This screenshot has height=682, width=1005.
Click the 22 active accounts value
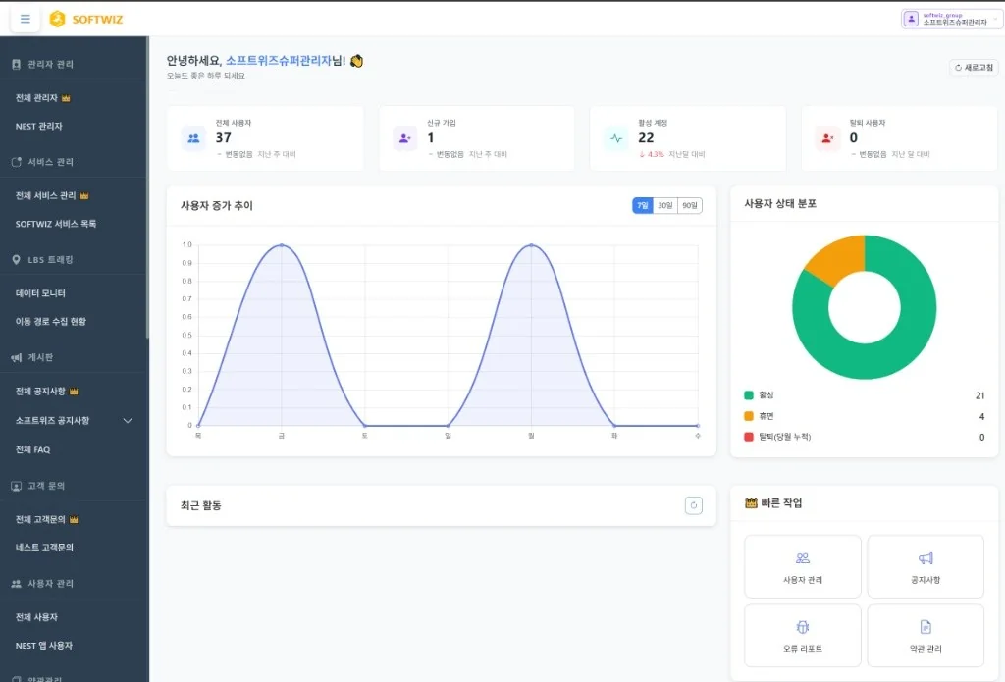tap(646, 137)
